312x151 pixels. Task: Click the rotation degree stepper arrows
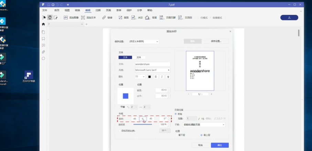(169, 119)
